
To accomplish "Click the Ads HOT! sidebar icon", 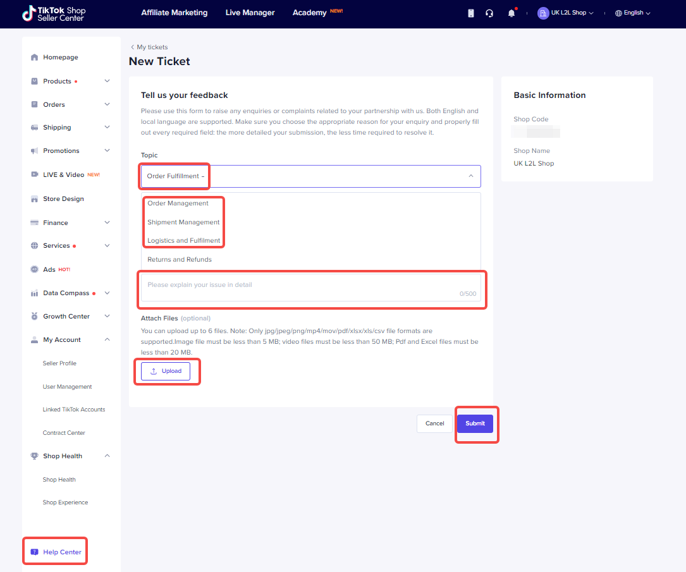I will coord(34,269).
